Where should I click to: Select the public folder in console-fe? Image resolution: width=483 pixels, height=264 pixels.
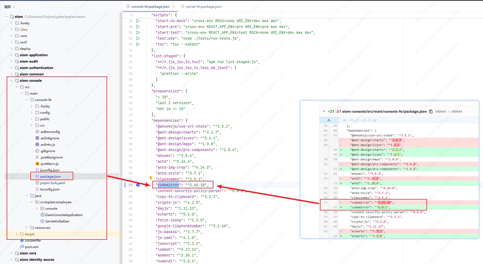pos(45,119)
